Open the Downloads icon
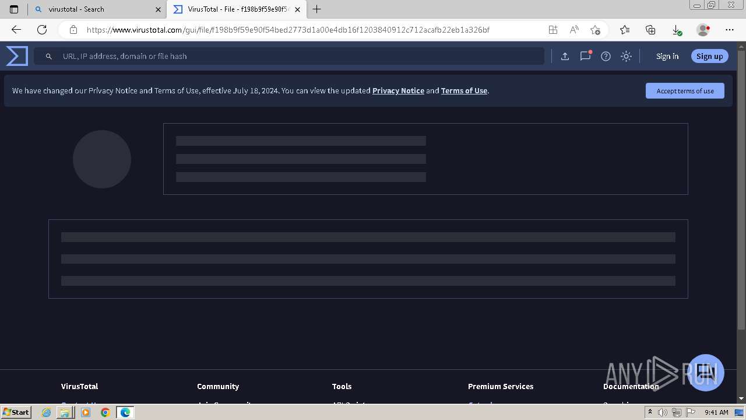The height and width of the screenshot is (420, 746). coord(676,30)
